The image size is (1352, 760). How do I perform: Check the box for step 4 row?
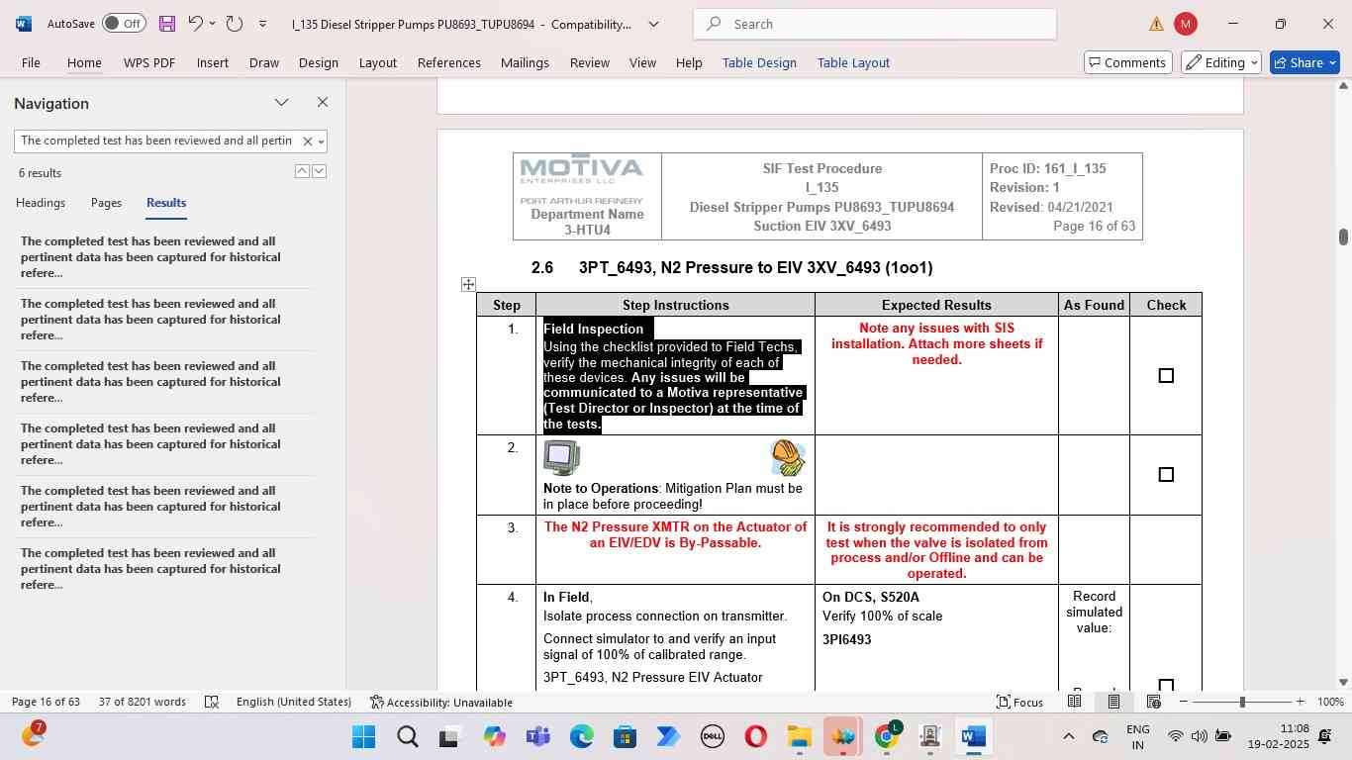point(1166,685)
